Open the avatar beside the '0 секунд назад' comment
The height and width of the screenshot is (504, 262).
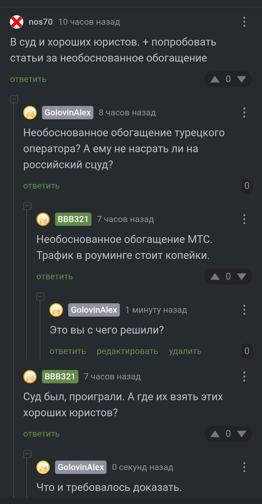click(43, 467)
